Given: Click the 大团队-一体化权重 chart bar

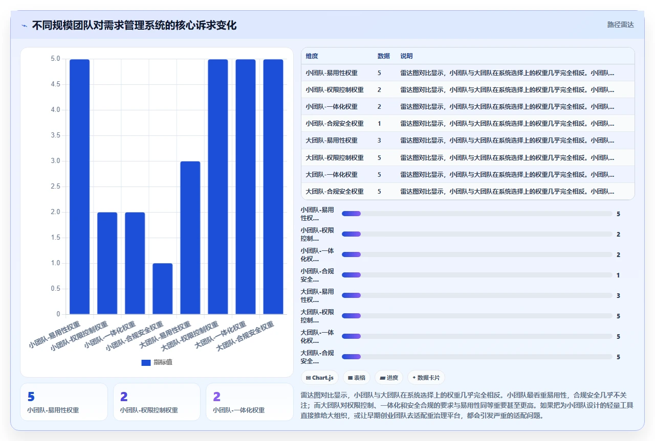Looking at the screenshot, I should coord(246,187).
